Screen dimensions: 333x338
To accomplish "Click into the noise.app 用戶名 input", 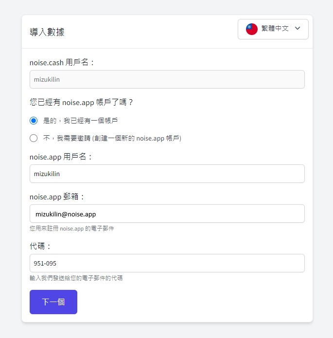I will pos(167,174).
